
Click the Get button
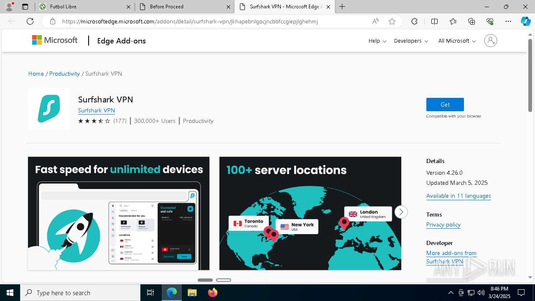(x=445, y=105)
